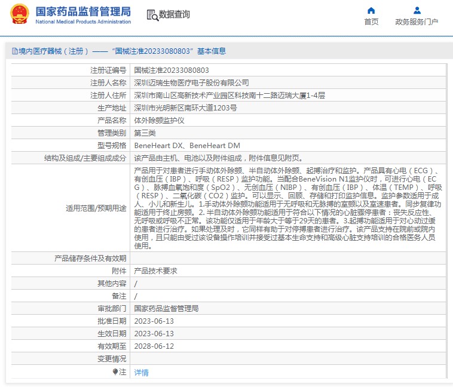Click 政务服务门户 navigation label

pos(417,22)
